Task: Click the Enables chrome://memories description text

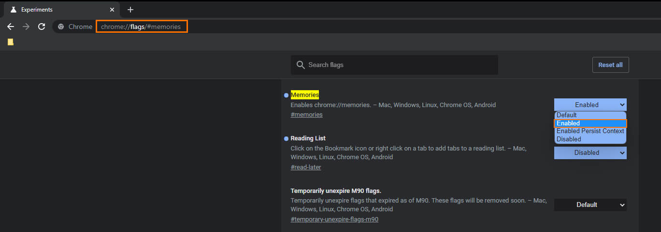Action: pos(393,105)
